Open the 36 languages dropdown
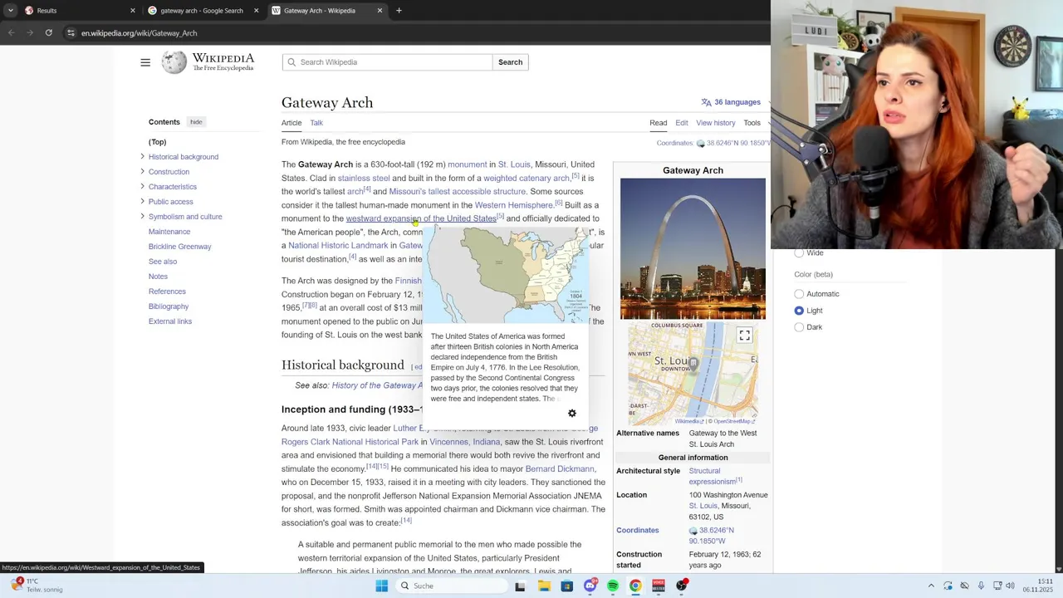This screenshot has height=598, width=1063. tap(731, 102)
